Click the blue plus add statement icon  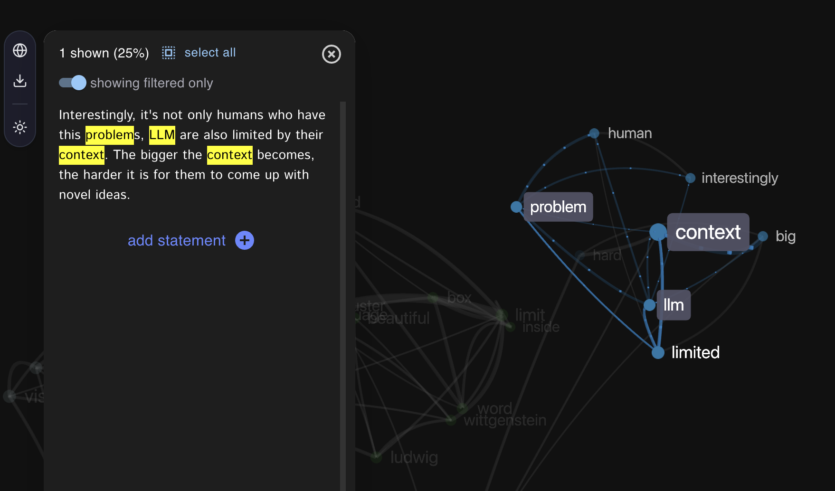click(245, 240)
